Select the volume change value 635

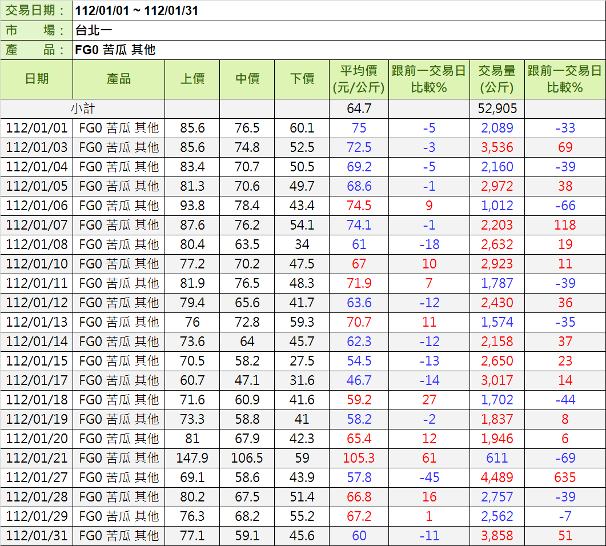coord(565,477)
